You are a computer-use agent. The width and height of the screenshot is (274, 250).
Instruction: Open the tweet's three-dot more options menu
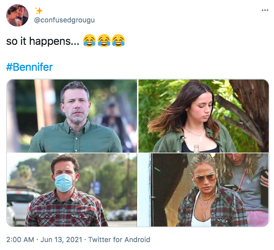click(265, 10)
